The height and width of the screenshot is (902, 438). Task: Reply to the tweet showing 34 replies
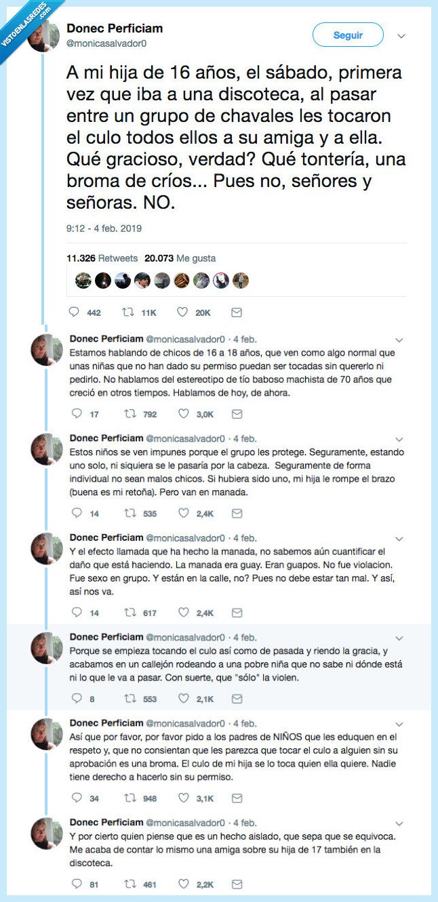76,798
